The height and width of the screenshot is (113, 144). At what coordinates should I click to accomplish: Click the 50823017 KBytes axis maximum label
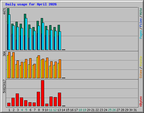coord(4,86)
